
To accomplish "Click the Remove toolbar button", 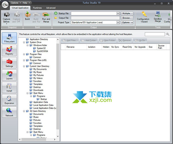I will pos(125,40).
